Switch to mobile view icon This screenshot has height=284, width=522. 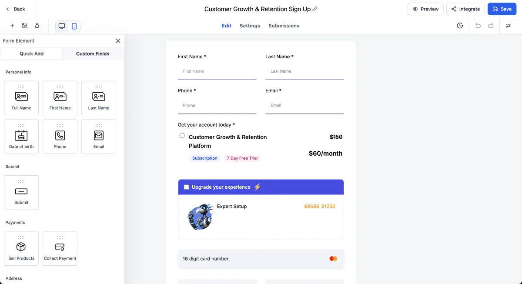74,26
